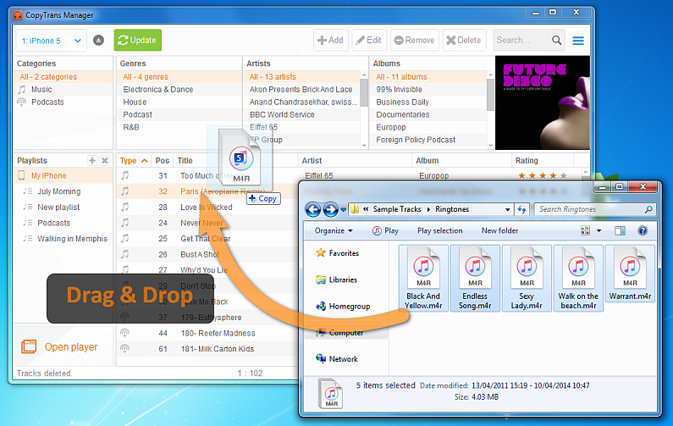Select track Love Is Wicked
This screenshot has height=426, width=673.
click(x=207, y=207)
